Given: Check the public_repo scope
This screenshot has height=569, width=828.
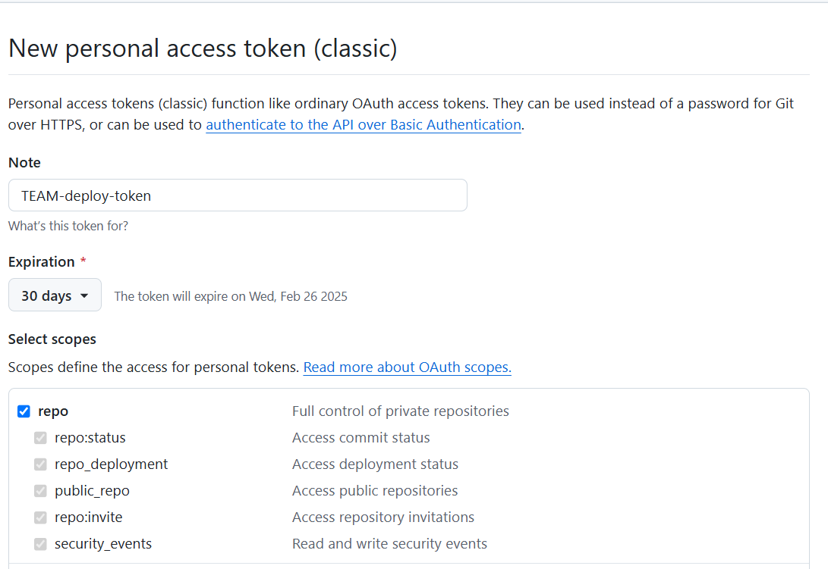Looking at the screenshot, I should point(39,490).
